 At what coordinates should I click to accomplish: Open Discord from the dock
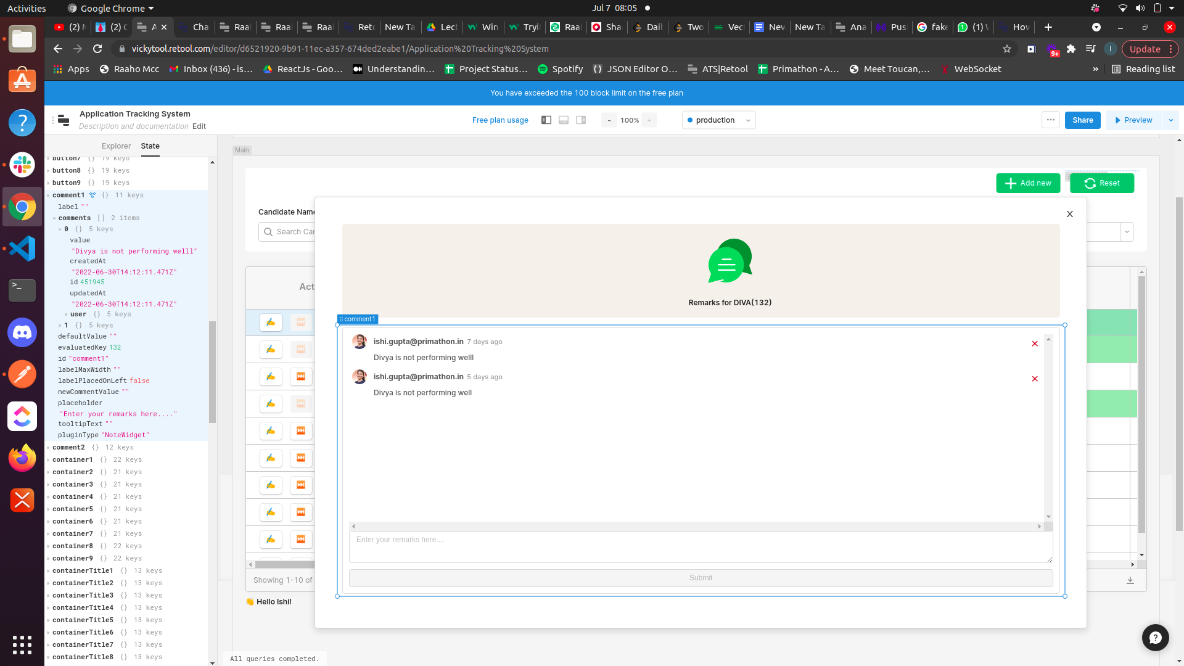pos(22,332)
